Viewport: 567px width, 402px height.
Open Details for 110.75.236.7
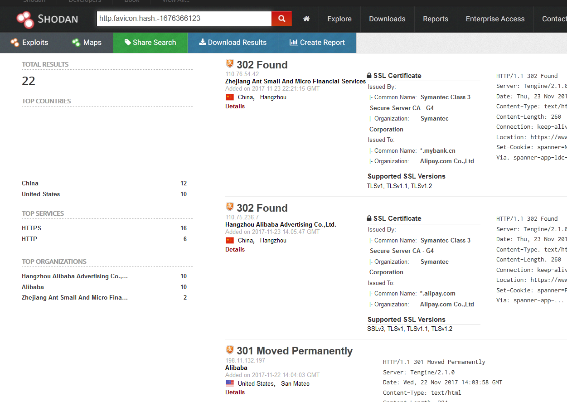click(x=235, y=250)
